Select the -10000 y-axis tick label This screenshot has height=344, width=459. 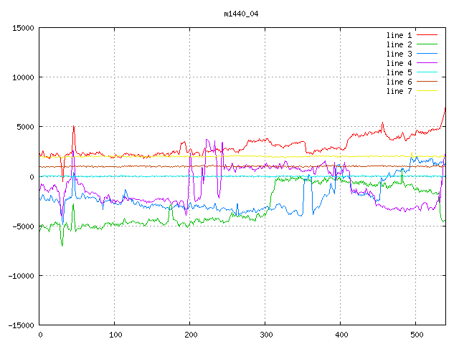click(x=20, y=276)
